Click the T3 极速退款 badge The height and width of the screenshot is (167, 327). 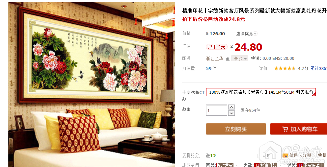tap(265, 165)
